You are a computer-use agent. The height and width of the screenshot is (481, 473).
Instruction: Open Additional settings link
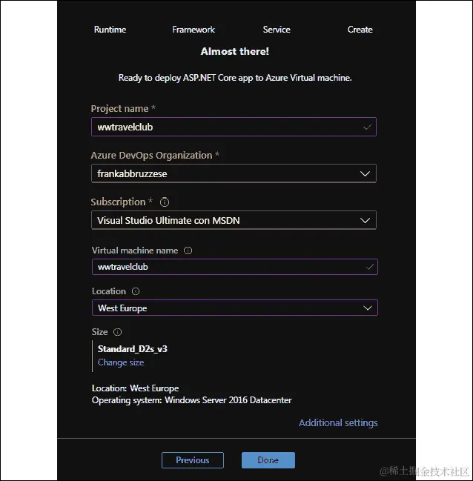point(338,423)
